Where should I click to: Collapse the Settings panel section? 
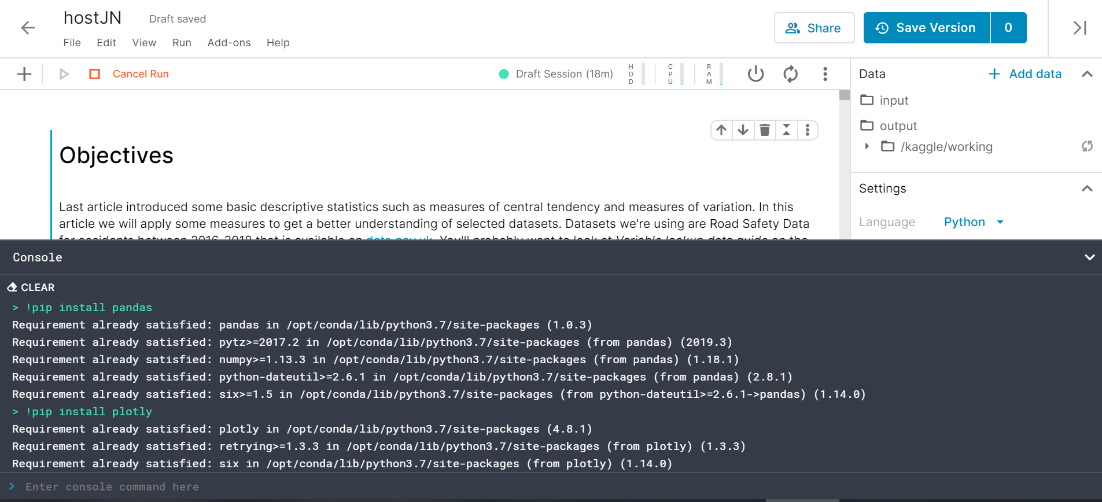click(1087, 189)
